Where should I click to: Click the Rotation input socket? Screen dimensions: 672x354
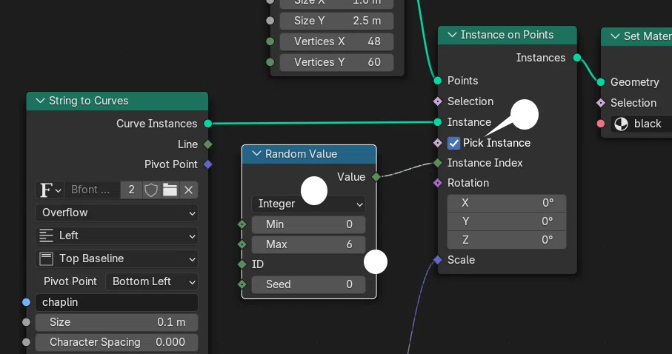click(438, 183)
